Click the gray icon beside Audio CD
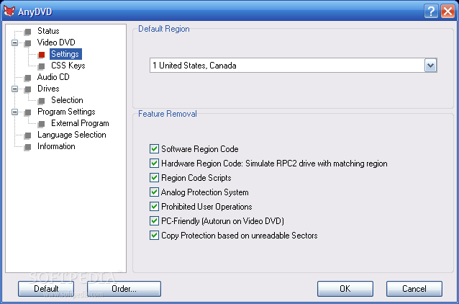Image resolution: width=459 pixels, height=304 pixels. coord(27,77)
